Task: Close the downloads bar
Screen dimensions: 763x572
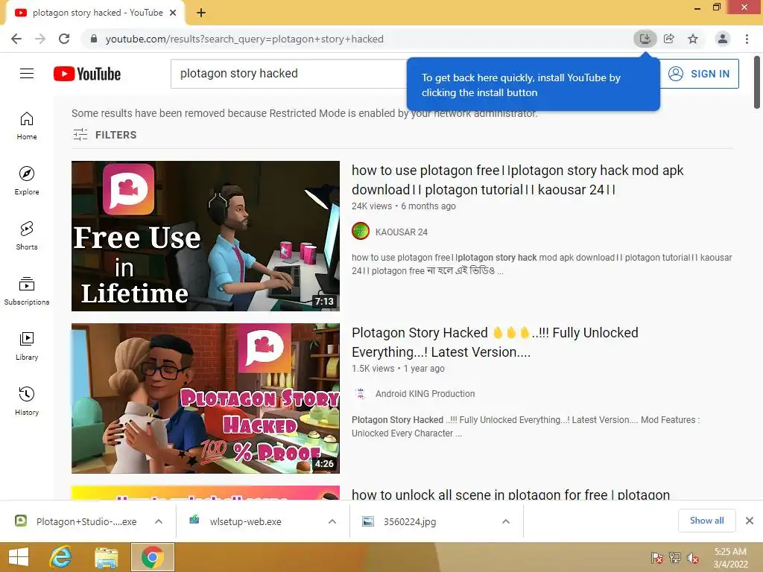Action: click(x=750, y=521)
